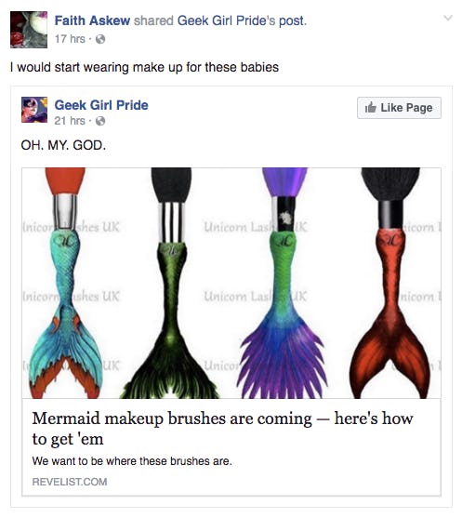Image resolution: width=462 pixels, height=518 pixels.
Task: Click Faith Askew's profile picture
Action: [x=29, y=30]
